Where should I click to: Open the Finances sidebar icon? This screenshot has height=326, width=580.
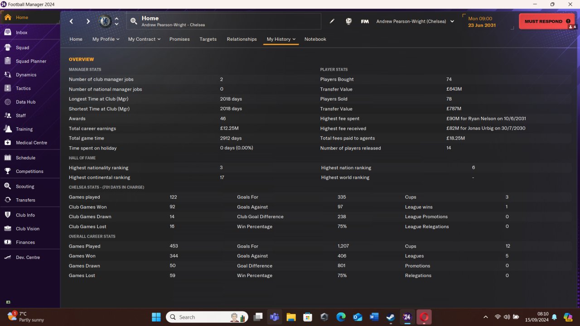coord(7,242)
